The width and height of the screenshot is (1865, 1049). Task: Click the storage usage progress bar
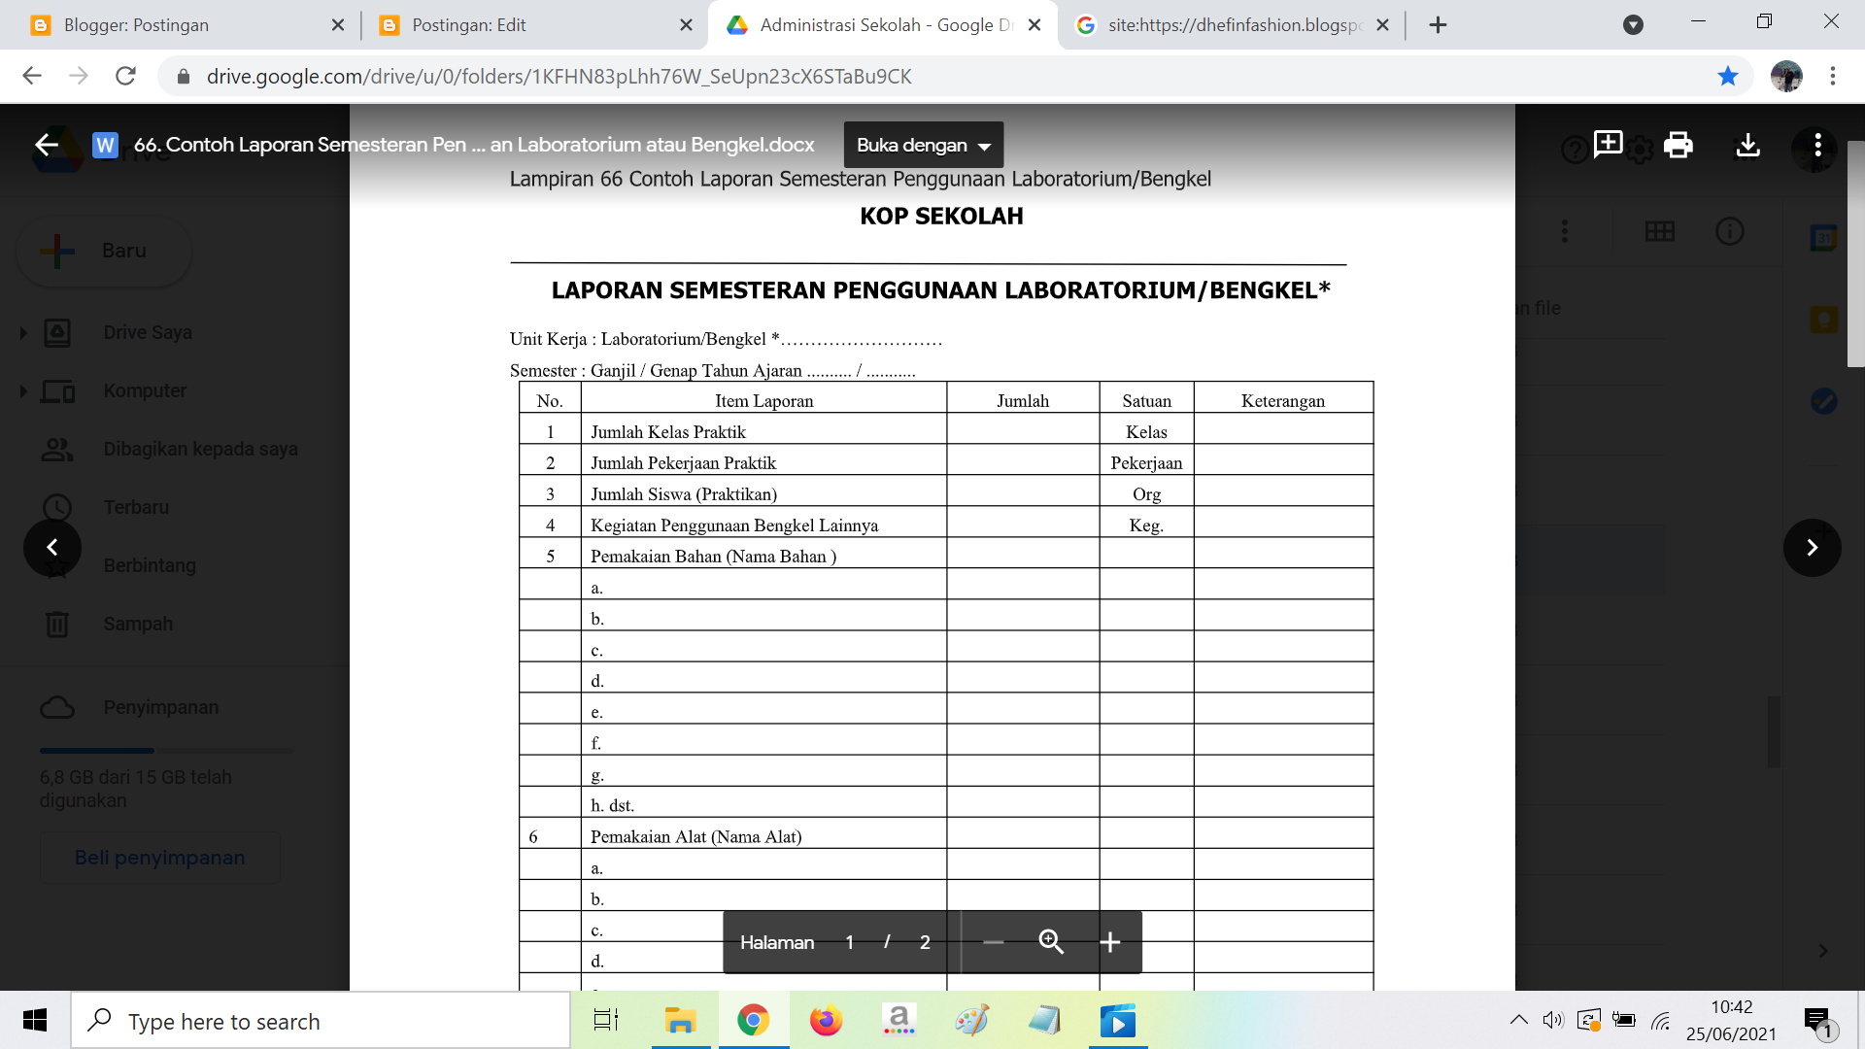tap(165, 750)
